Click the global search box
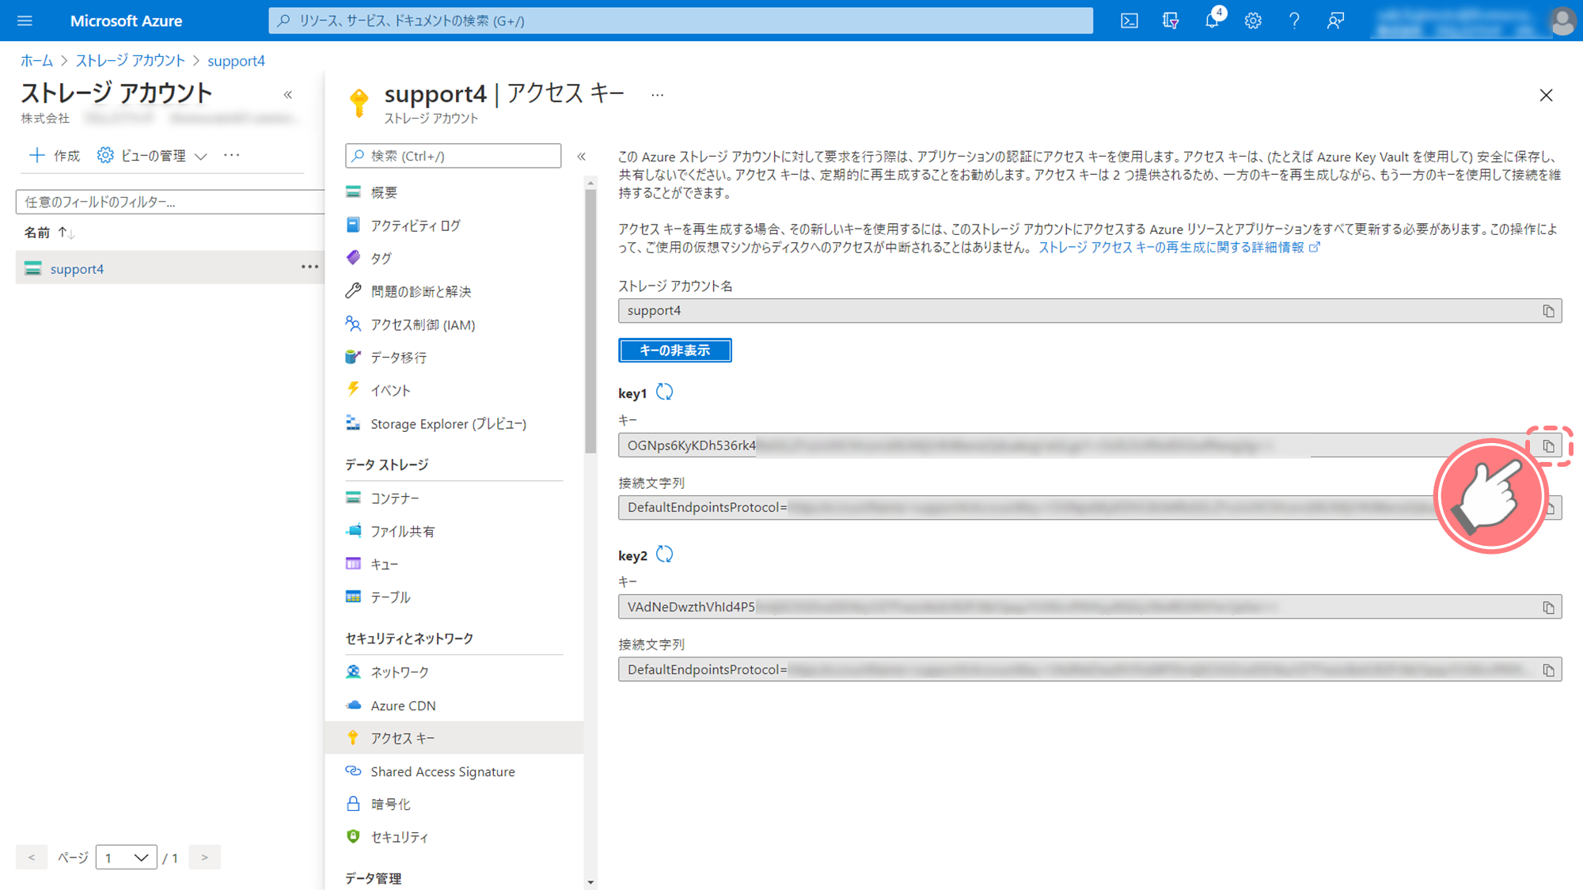This screenshot has height=890, width=1583. click(681, 21)
